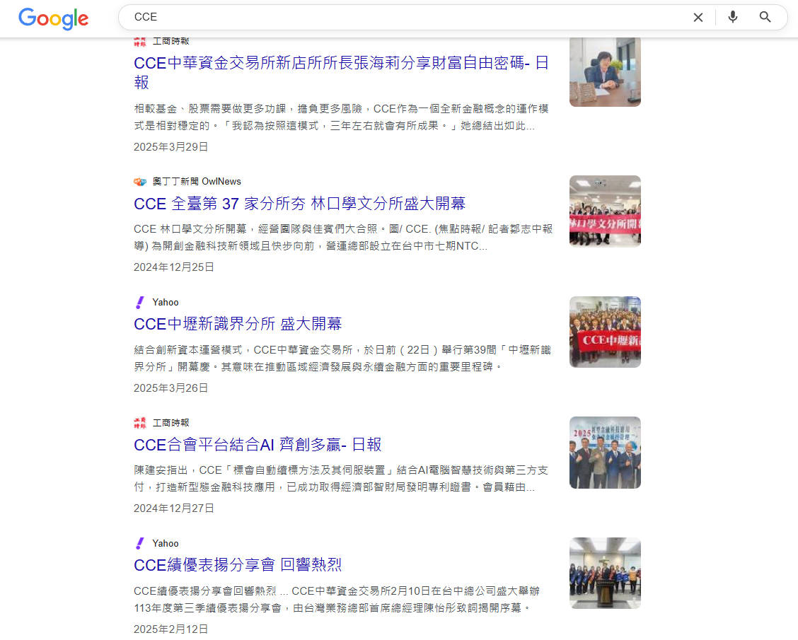Click the 工商時報 source icon on the first result
798x640 pixels.
point(139,41)
